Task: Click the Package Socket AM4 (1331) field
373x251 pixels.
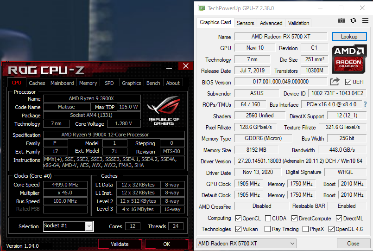Action: click(92, 115)
